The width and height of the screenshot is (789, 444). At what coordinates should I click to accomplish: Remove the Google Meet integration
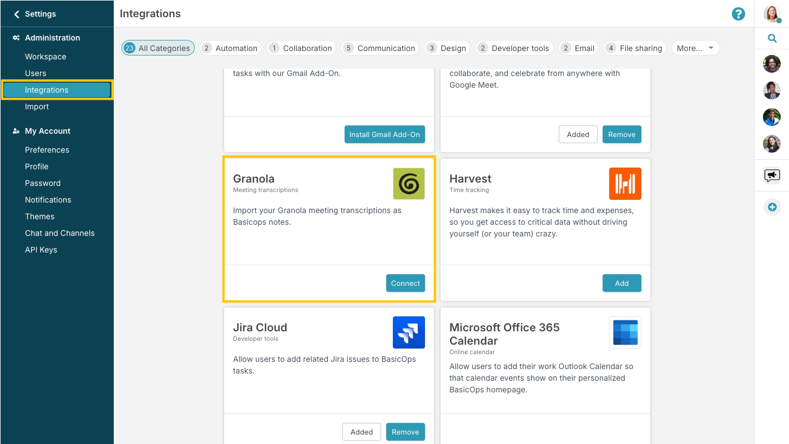point(621,134)
